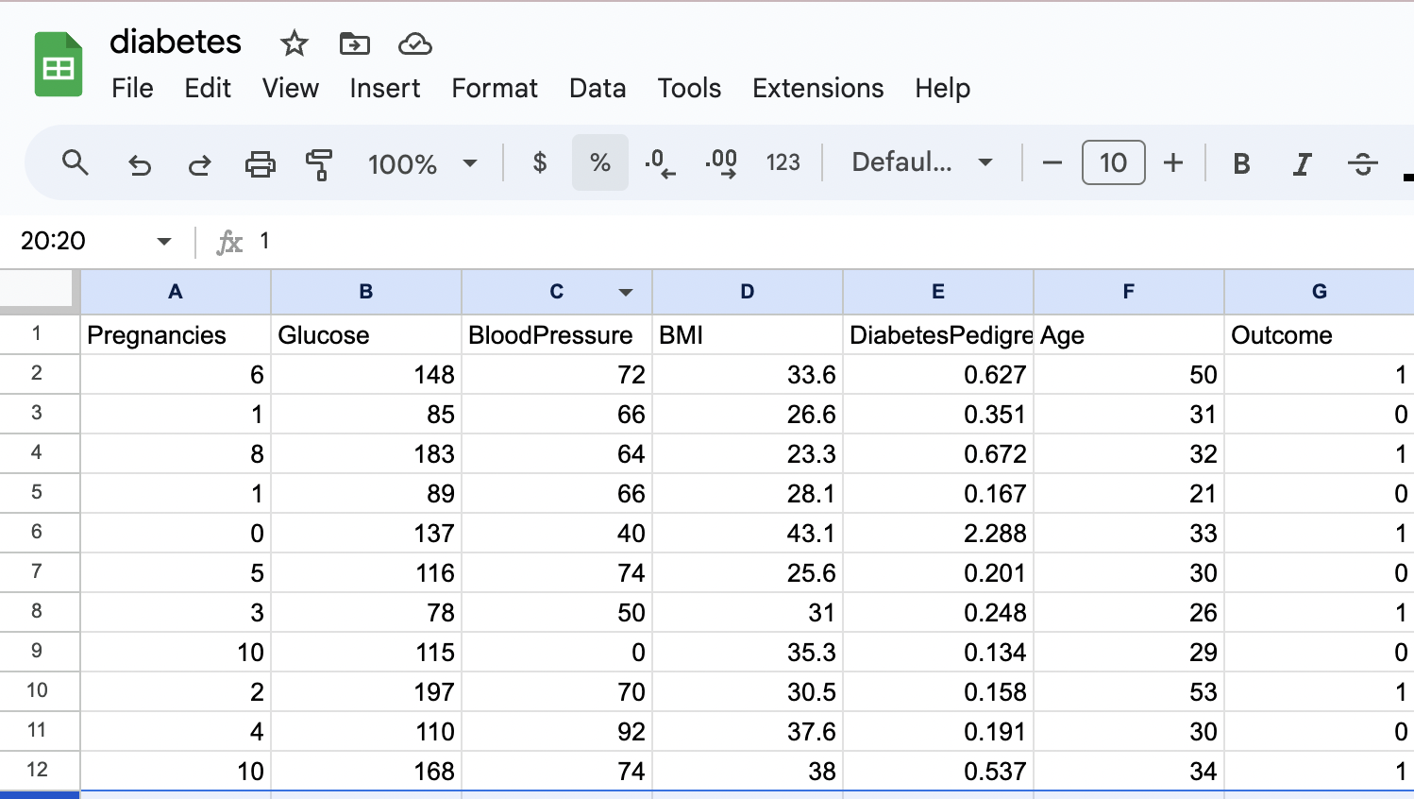Open the zoom level dropdown

[x=422, y=162]
